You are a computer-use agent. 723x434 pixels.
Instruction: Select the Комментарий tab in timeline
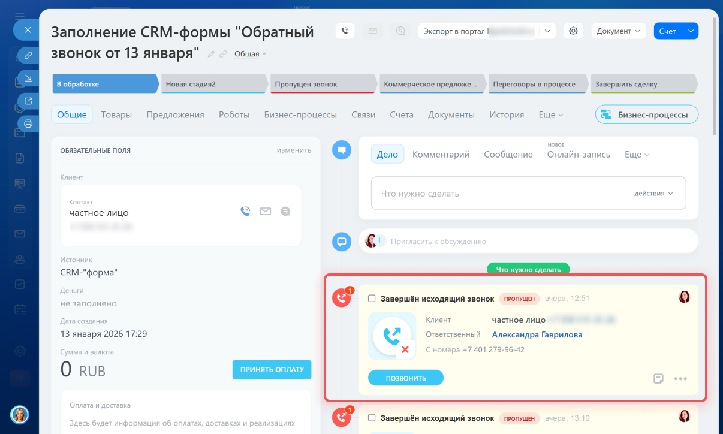point(441,154)
